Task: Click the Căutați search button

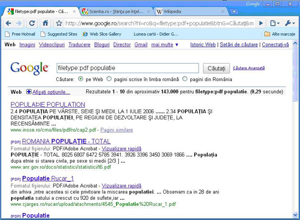Action: pos(217,68)
